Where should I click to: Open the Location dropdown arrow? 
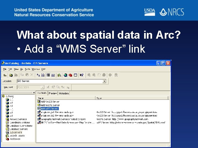click(x=104, y=81)
